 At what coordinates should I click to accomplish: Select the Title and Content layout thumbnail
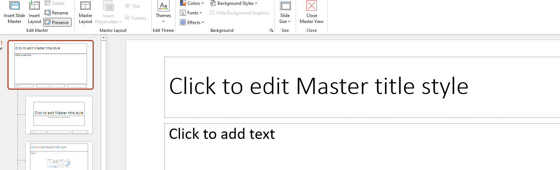click(x=59, y=156)
